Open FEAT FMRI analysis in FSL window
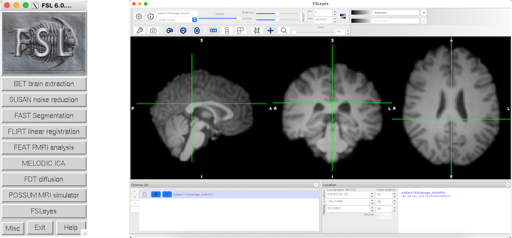This screenshot has height=238, width=512. (x=44, y=148)
